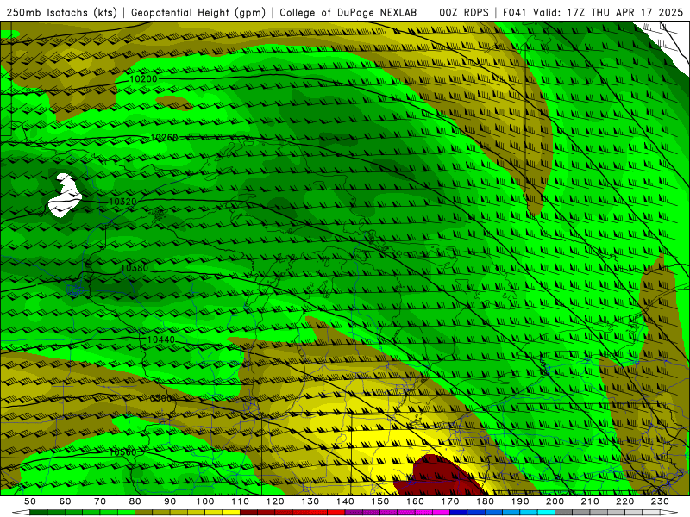
Task: Click the 130 label on the color scale
Action: point(310,501)
